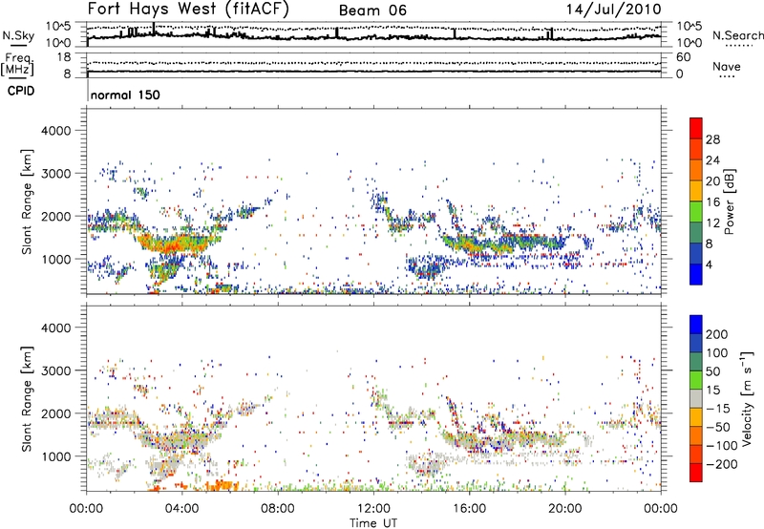Click the left '10^5' noise axis label
Viewport: 764px width, 529px height.
point(57,27)
